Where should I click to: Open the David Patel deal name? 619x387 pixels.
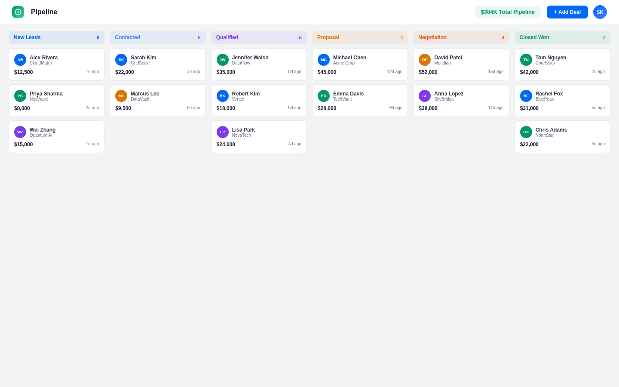pos(448,58)
